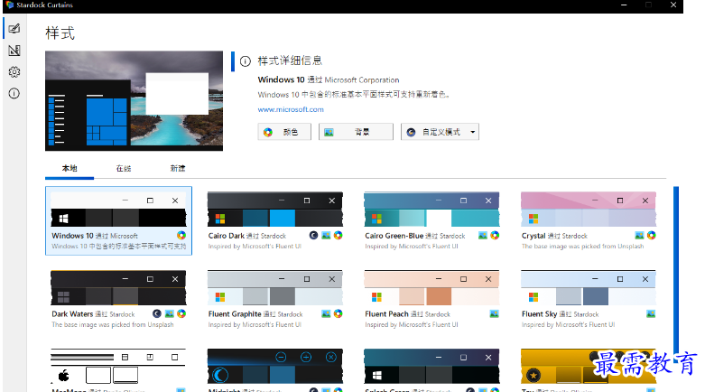Select the Cairo Dark style thumbnail

[274, 210]
